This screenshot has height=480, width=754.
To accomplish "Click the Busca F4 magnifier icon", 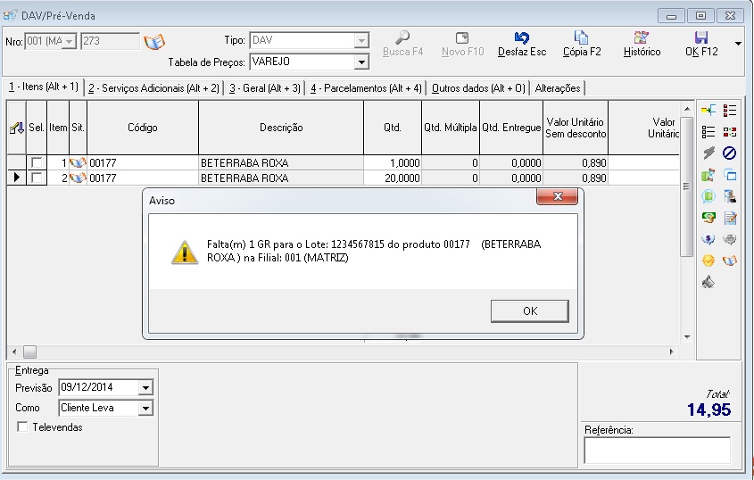I will click(x=402, y=37).
